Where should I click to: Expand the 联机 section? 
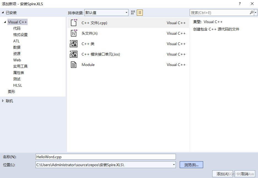[3, 101]
